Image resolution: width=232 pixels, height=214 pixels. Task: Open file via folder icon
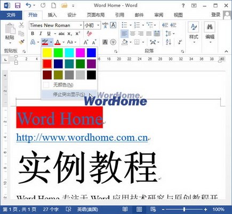(65, 5)
